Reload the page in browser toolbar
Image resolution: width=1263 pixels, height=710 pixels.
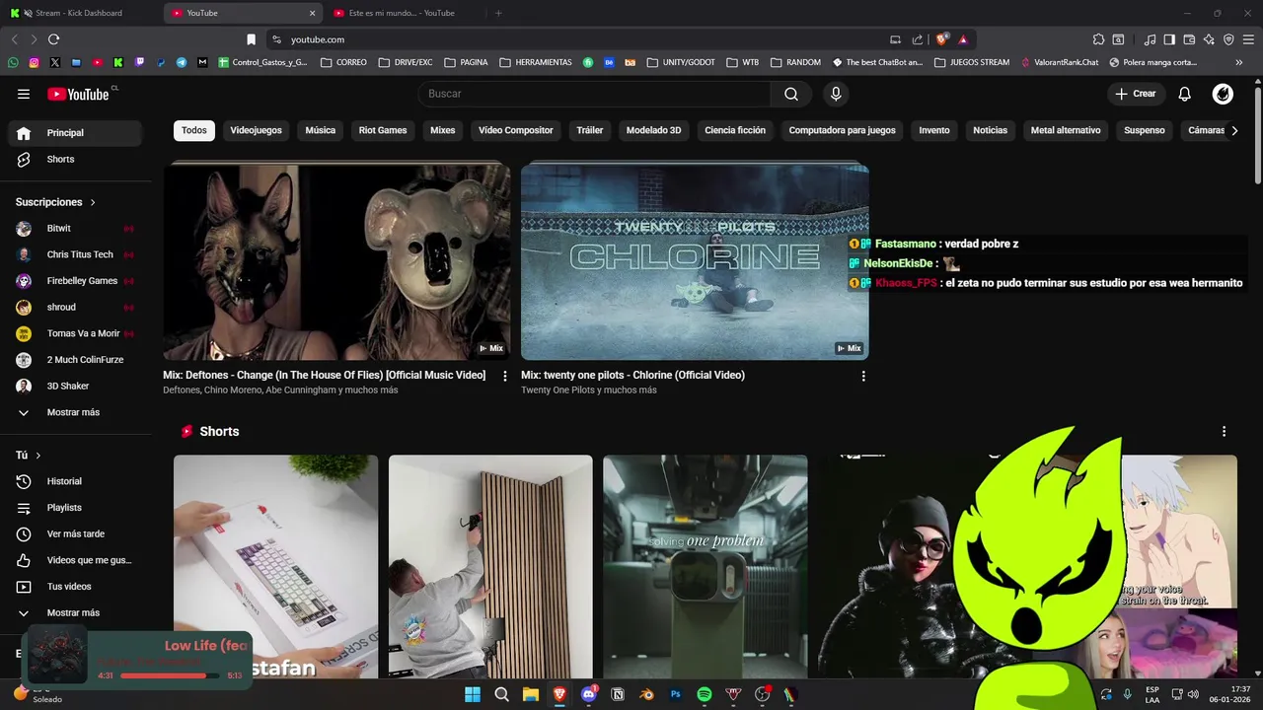tap(53, 39)
